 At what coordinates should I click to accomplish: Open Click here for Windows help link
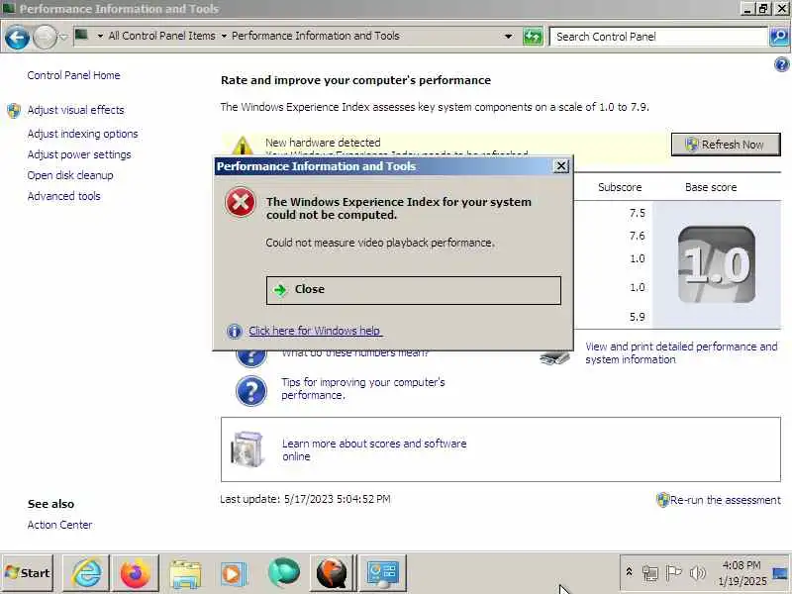click(315, 331)
